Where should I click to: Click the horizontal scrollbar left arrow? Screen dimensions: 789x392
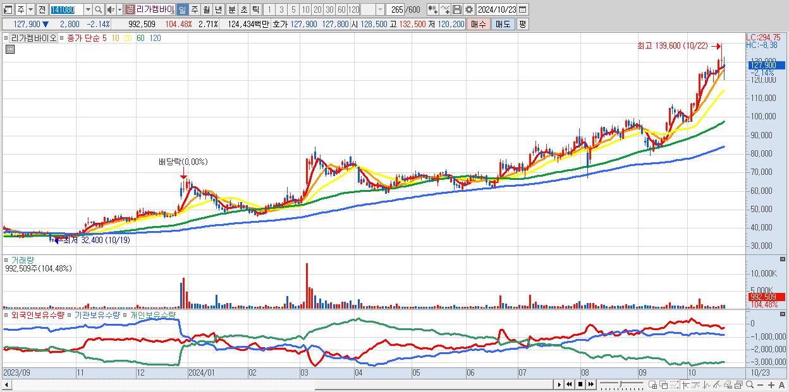tap(6, 385)
